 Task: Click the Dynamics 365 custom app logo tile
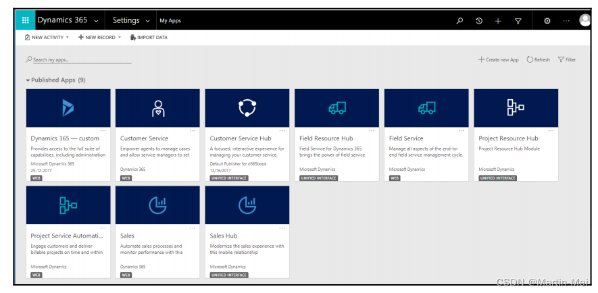pyautogui.click(x=68, y=108)
